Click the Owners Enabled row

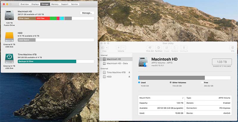[x=208, y=103]
